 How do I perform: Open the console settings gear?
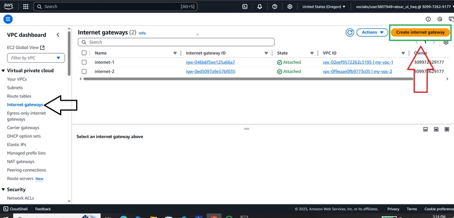click(x=290, y=7)
